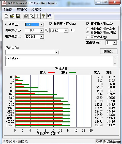Activate context help pointer icon
The width and height of the screenshot is (122, 144).
49,16
